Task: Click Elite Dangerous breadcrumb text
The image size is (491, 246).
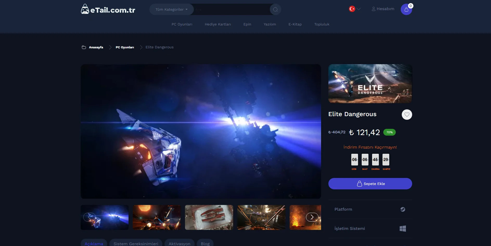Action: coord(160,47)
